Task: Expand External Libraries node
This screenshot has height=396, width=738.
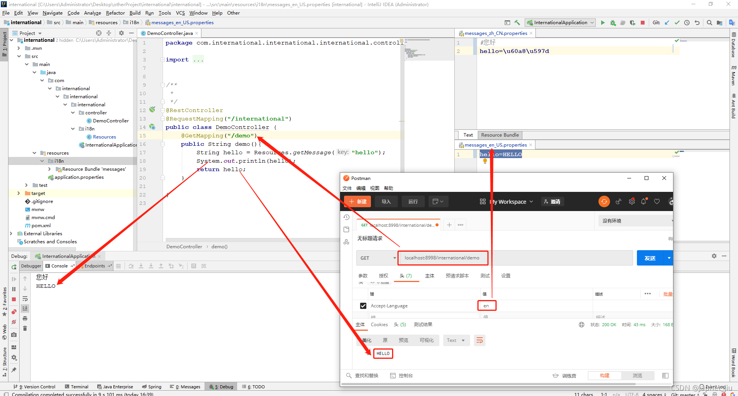Action: tap(11, 233)
